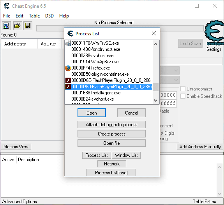Click the Select Process computer icon
This screenshot has width=224, height=205.
pyautogui.click(x=6, y=26)
